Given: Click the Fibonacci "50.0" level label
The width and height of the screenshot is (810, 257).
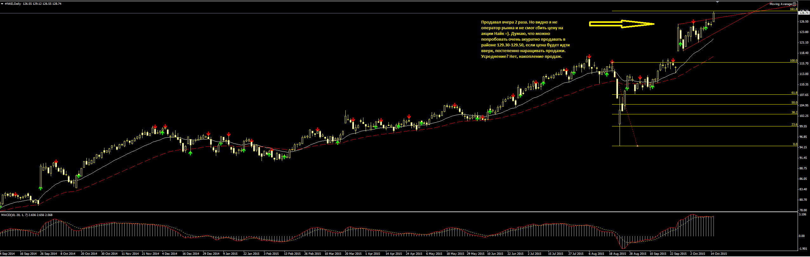Looking at the screenshot, I should 794,103.
